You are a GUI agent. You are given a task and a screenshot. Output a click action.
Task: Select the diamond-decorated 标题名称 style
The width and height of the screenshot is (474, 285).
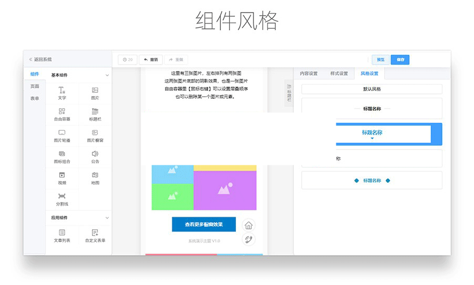pos(372,181)
